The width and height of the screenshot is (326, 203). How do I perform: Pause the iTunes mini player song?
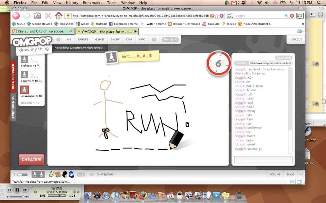pos(17,190)
